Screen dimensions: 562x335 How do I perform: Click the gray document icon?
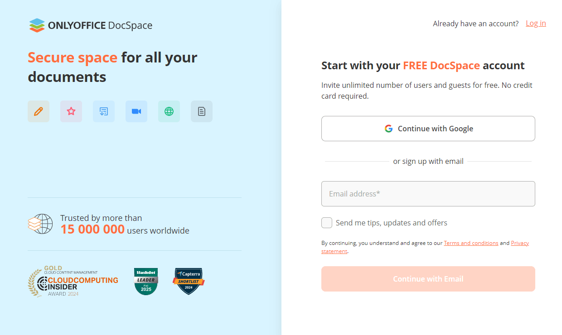(202, 111)
